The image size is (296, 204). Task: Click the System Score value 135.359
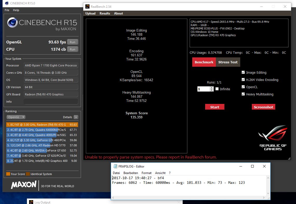(136, 117)
